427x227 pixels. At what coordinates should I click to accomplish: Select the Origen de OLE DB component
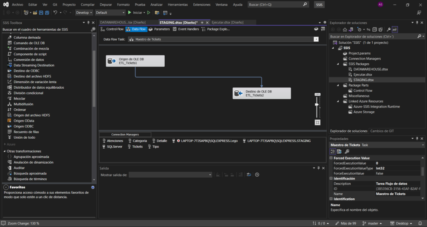click(x=135, y=61)
